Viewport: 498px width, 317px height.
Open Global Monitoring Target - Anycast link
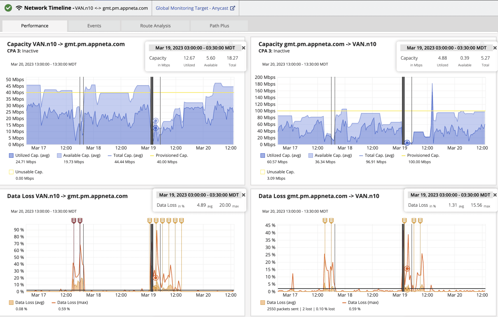click(192, 8)
